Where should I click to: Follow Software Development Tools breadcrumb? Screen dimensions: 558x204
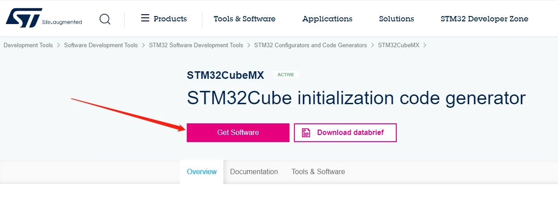pyautogui.click(x=101, y=45)
